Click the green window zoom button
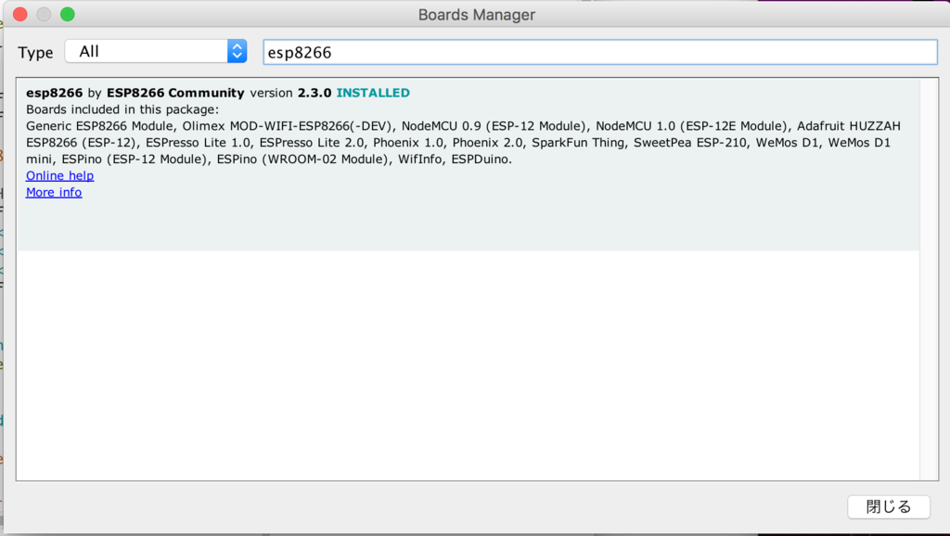Image resolution: width=950 pixels, height=536 pixels. click(67, 14)
